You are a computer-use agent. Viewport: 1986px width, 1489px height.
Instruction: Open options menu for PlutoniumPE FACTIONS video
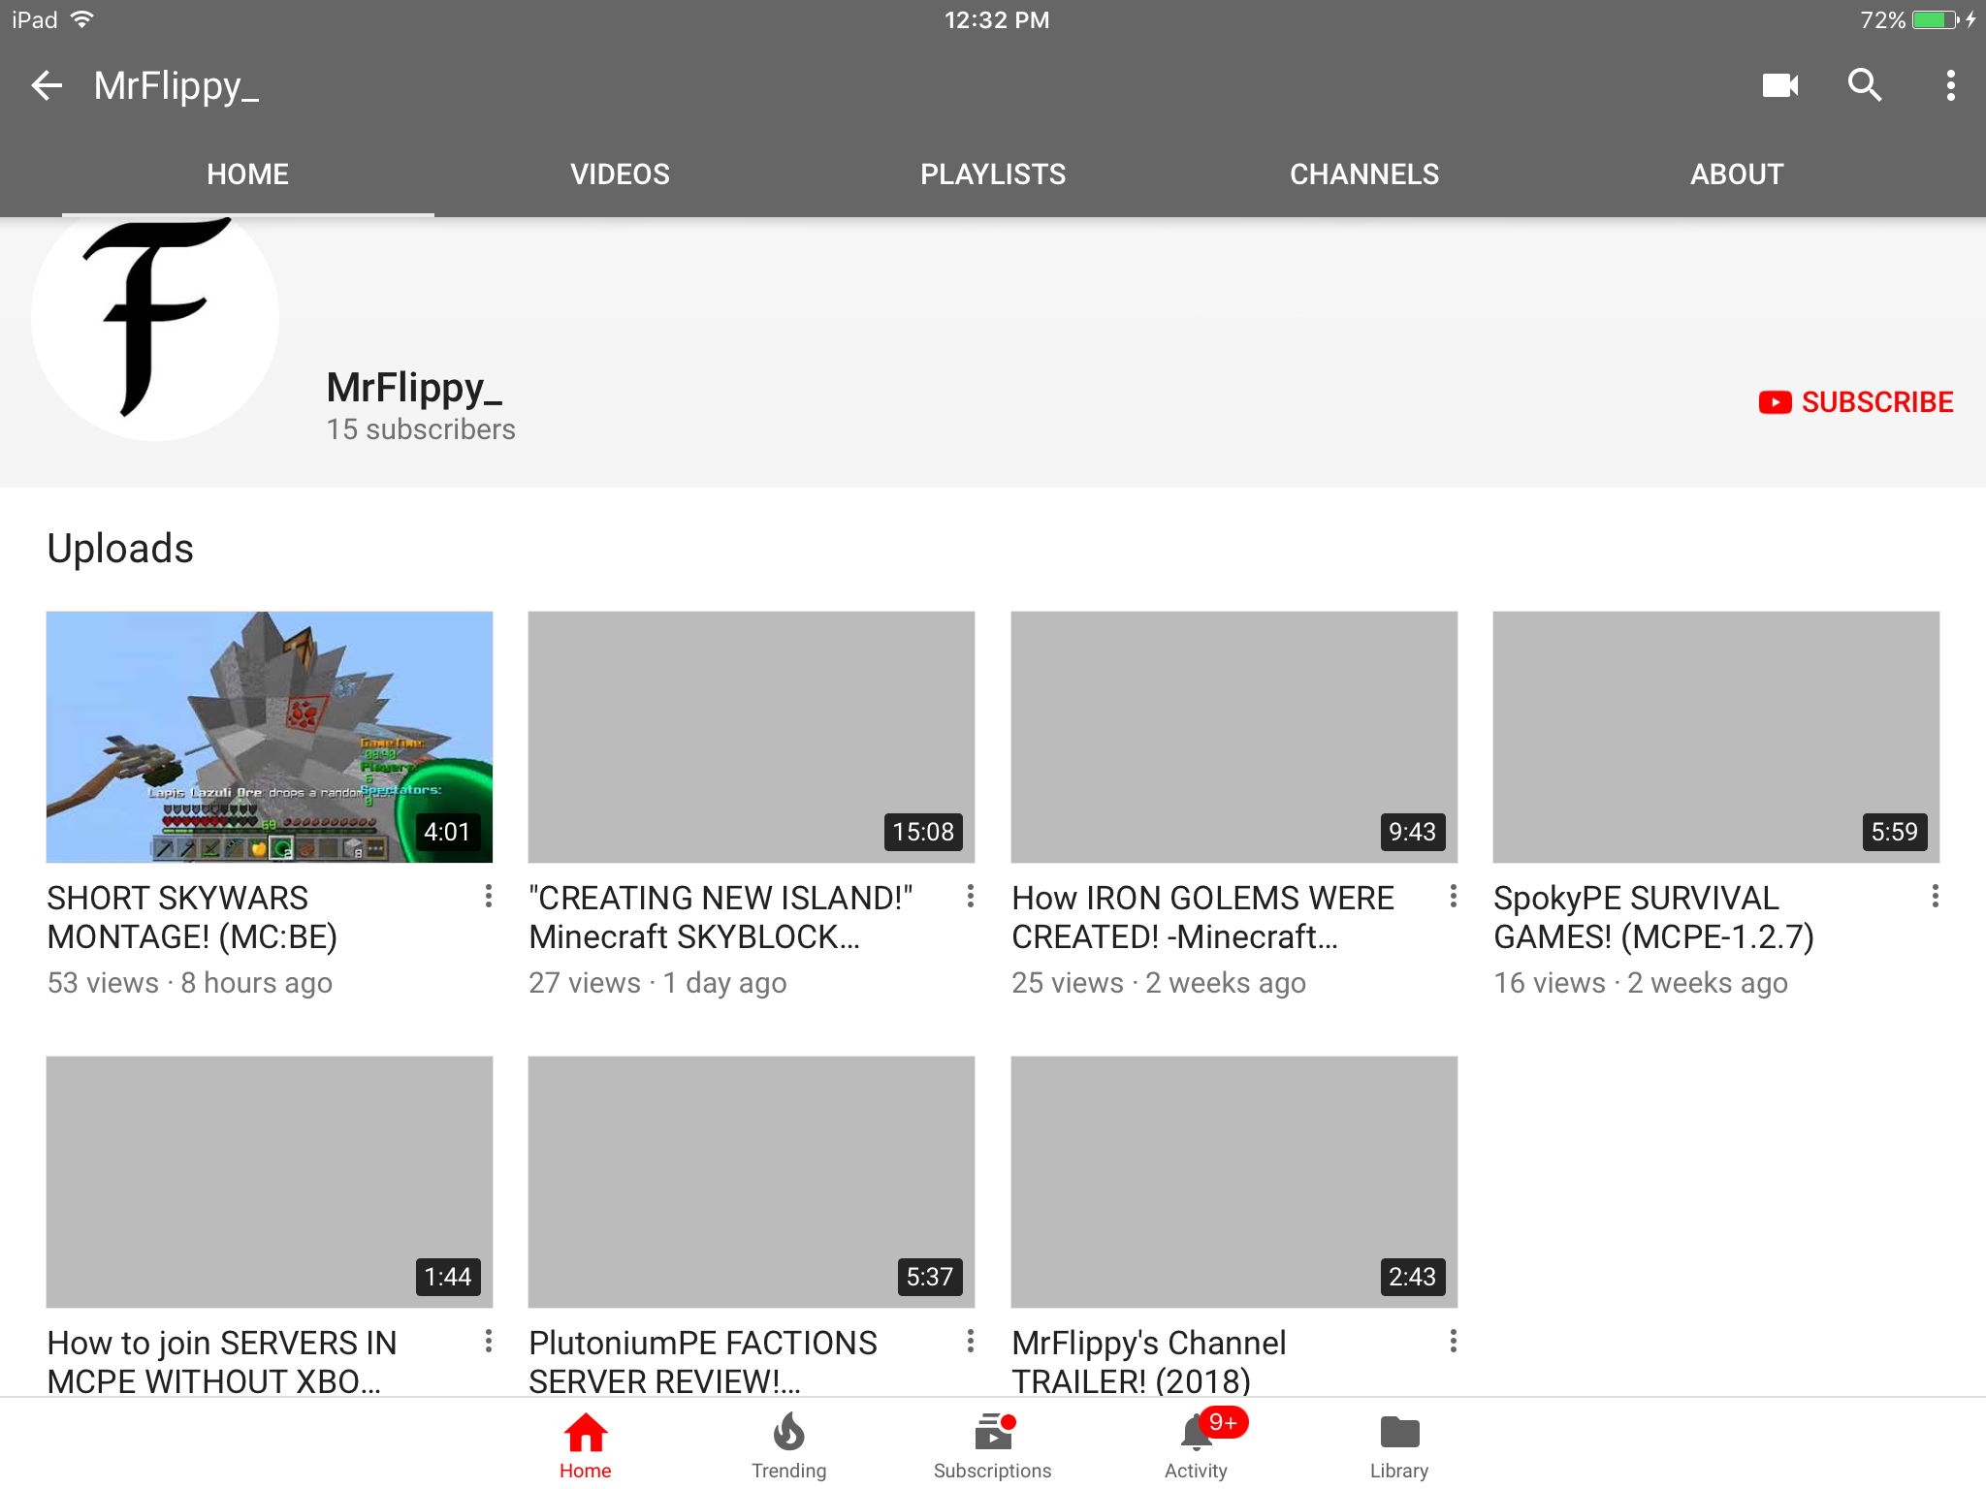971,1342
